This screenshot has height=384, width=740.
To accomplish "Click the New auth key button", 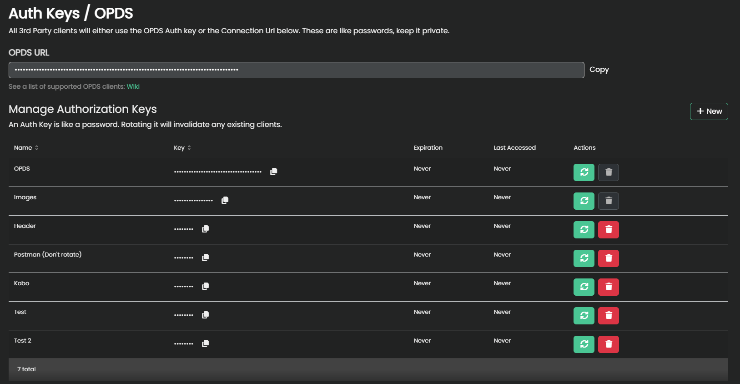I will (709, 111).
